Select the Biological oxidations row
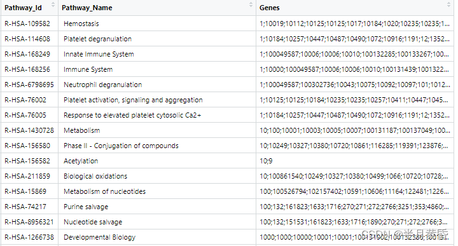458x246 pixels. click(227, 176)
